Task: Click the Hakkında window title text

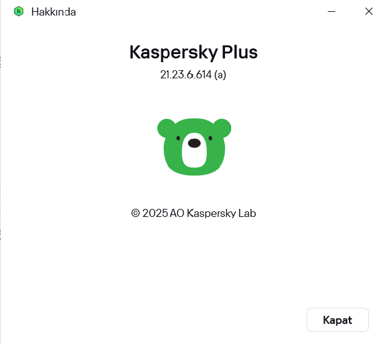Action: coord(54,12)
